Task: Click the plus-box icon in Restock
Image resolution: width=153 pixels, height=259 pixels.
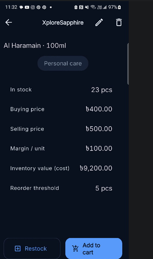Action: 18,248
